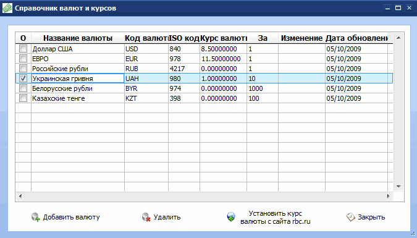Select the Российские рубли name cell
The height and width of the screenshot is (238, 417).
tap(78, 69)
